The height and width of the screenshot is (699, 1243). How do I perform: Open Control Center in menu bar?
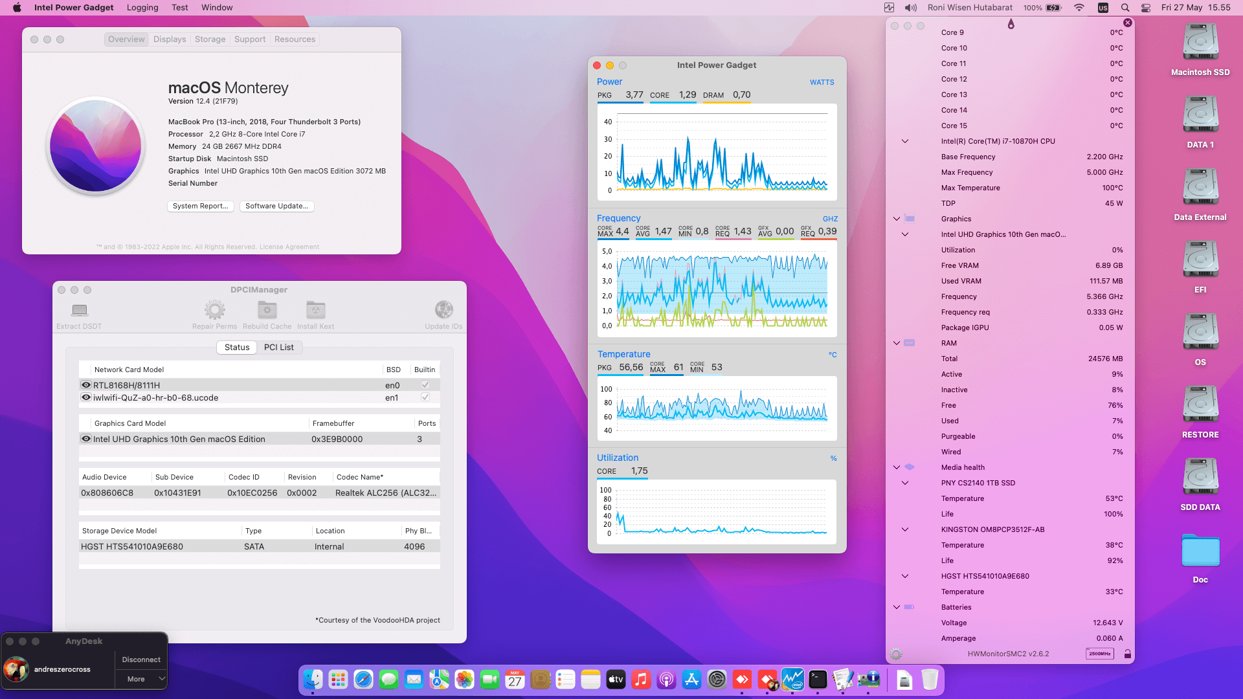(1146, 8)
